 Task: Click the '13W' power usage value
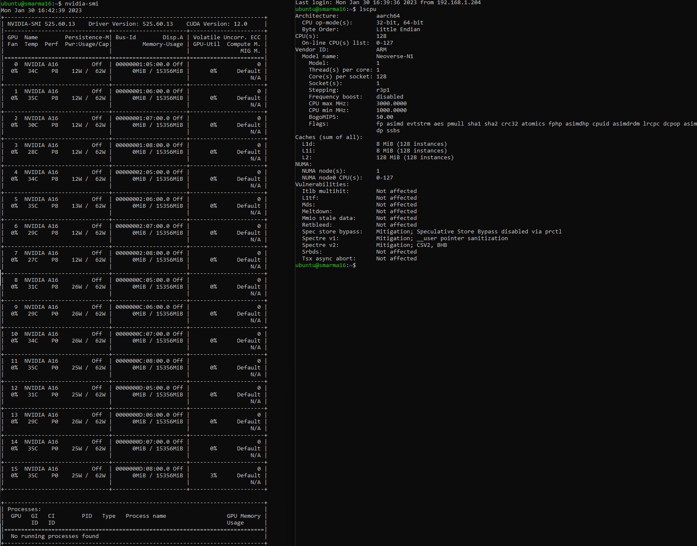click(77, 206)
